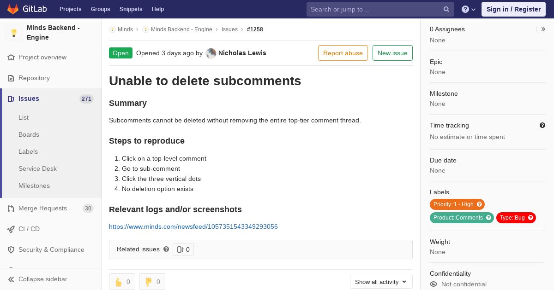Click the Issues sidebar icon
Viewport: 554px width, 290px height.
click(11, 99)
